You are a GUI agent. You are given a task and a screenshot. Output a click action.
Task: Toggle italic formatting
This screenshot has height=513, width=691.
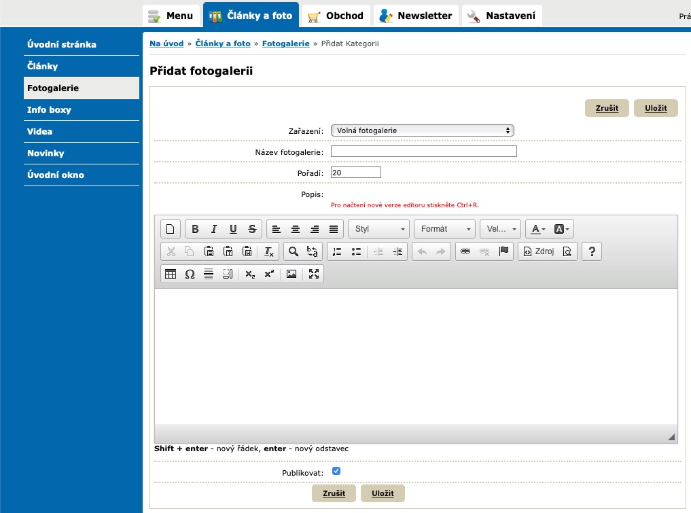[214, 229]
